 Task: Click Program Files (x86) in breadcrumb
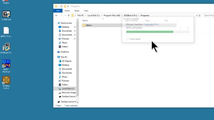click(x=112, y=16)
